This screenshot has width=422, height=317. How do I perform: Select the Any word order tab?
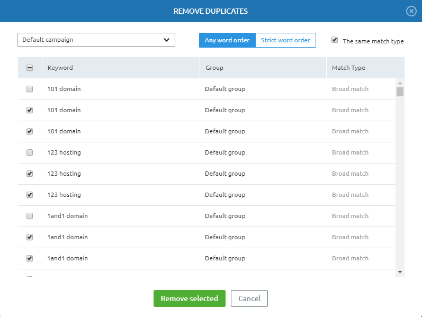227,40
